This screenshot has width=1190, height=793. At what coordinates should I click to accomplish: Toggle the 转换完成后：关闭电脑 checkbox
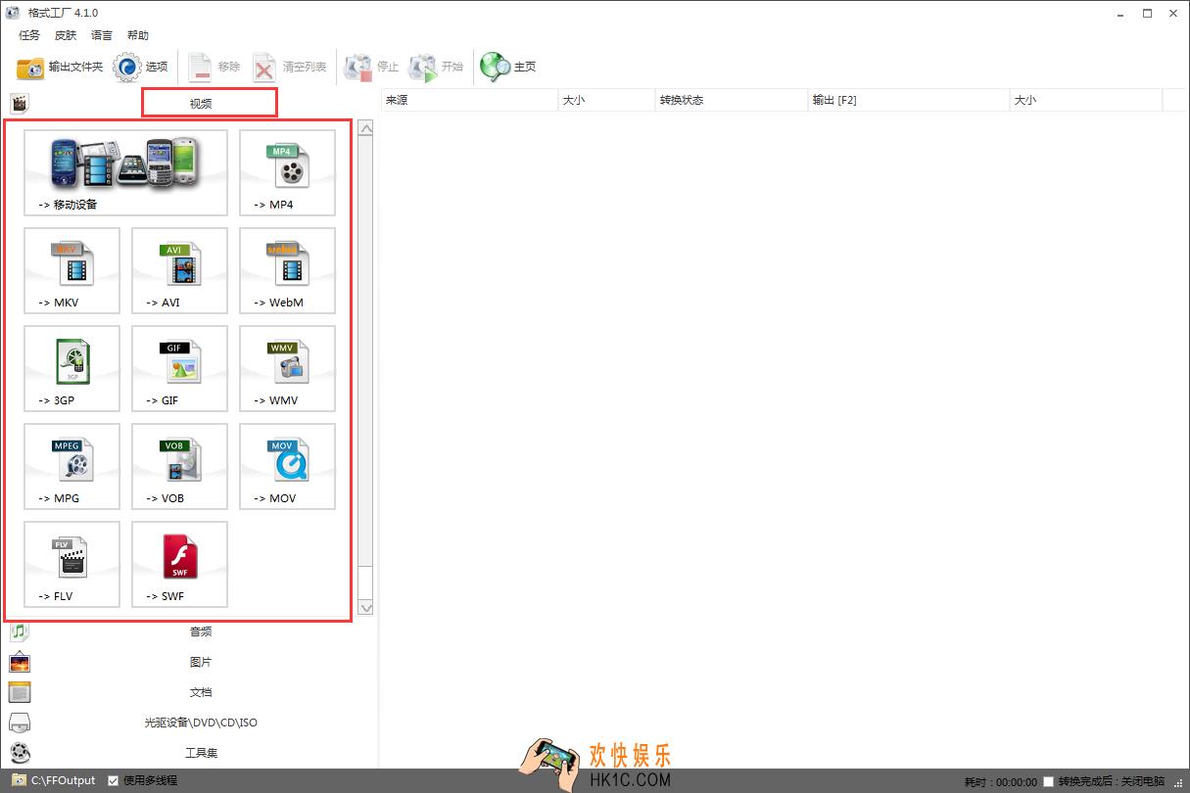pyautogui.click(x=1049, y=781)
